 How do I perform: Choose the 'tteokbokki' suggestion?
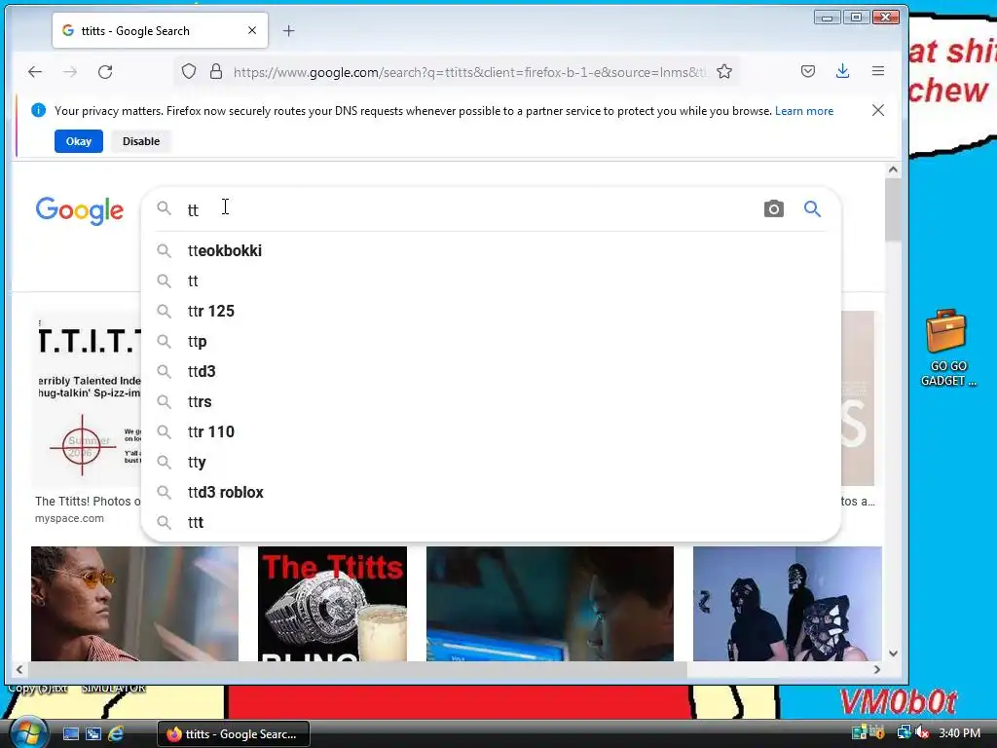491,250
